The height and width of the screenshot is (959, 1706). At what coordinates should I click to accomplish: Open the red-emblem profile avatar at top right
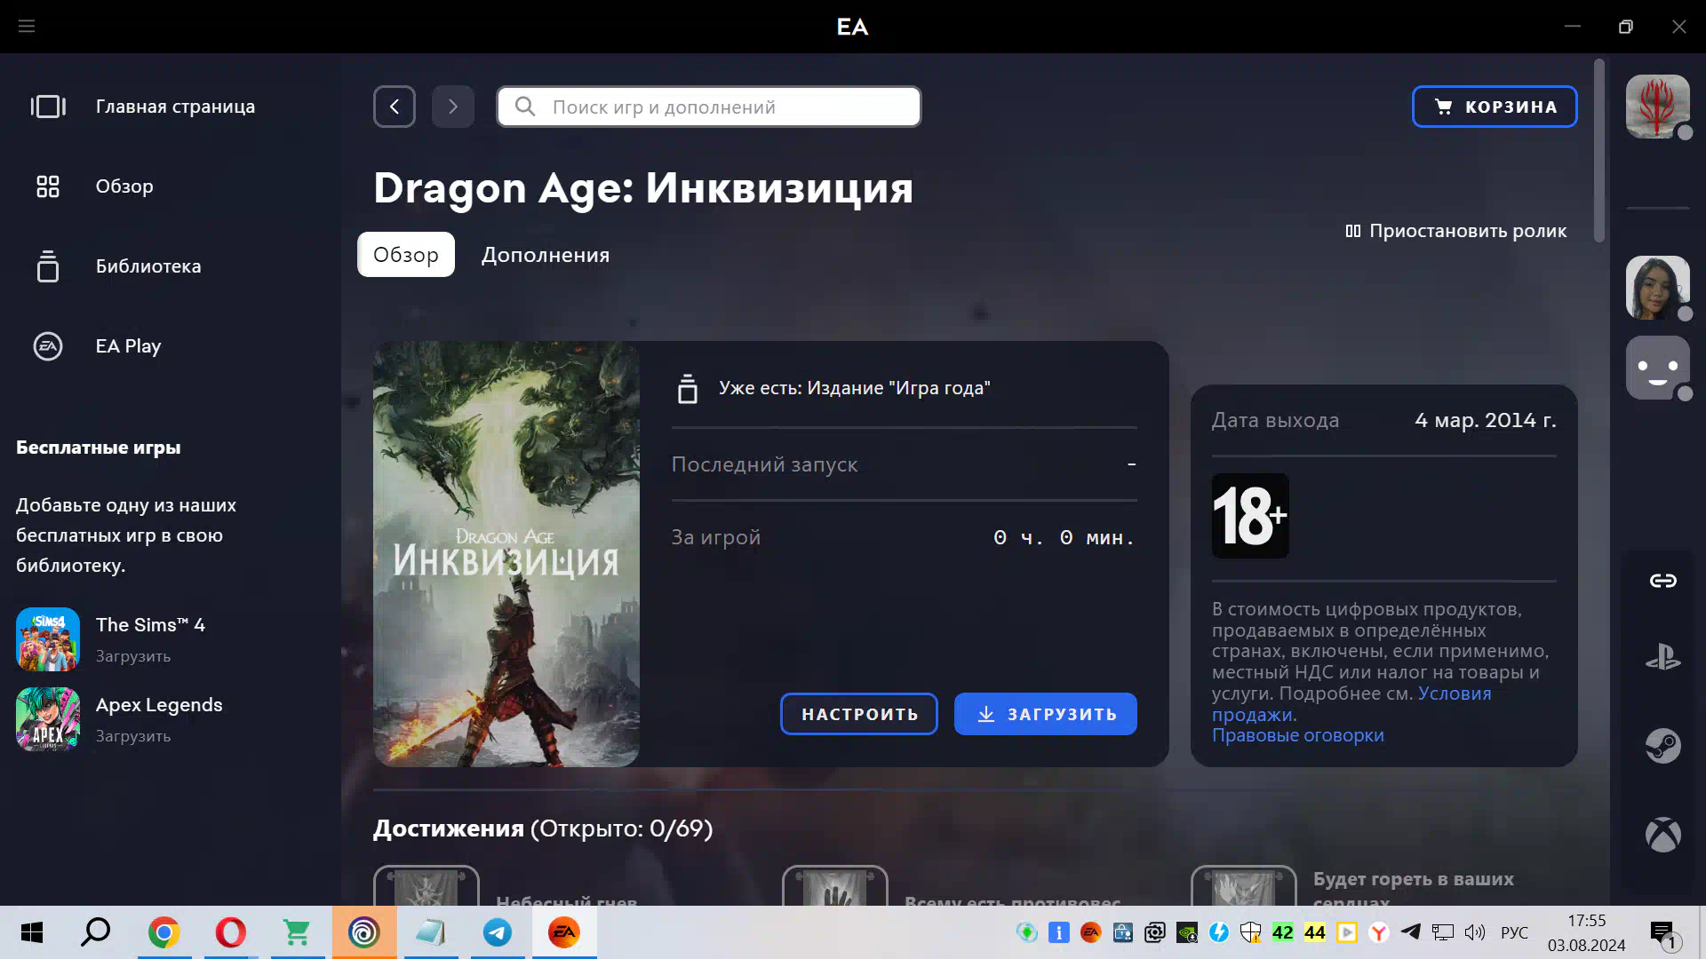(x=1658, y=107)
